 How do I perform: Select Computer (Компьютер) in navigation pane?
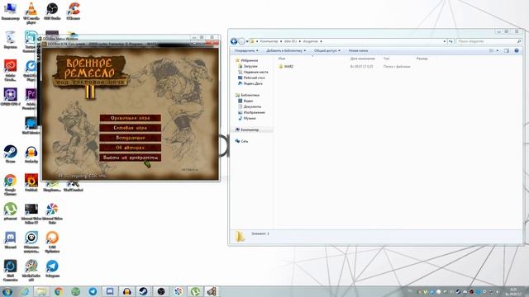(x=247, y=130)
